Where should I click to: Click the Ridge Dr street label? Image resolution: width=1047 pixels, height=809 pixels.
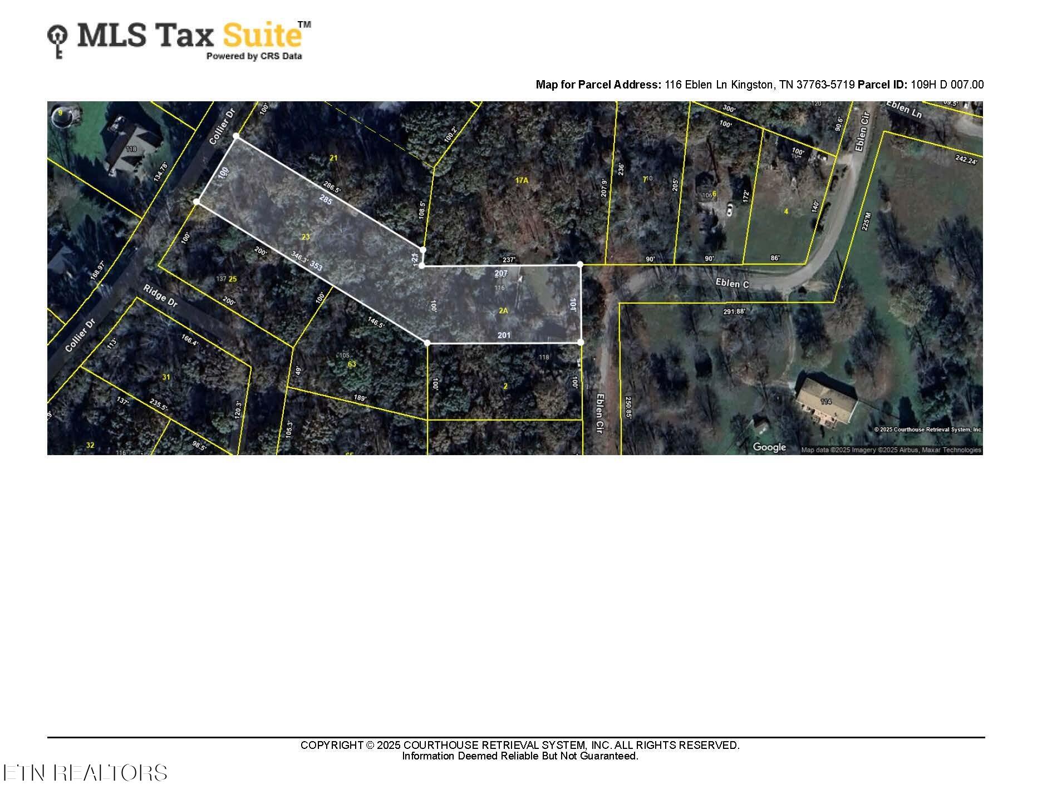click(x=160, y=296)
